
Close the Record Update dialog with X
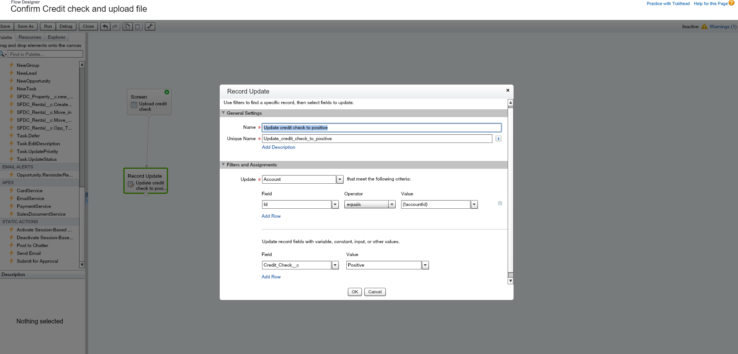pyautogui.click(x=508, y=90)
